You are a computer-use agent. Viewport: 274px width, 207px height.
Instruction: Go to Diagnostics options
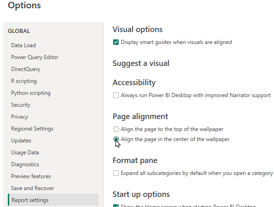coord(25,164)
